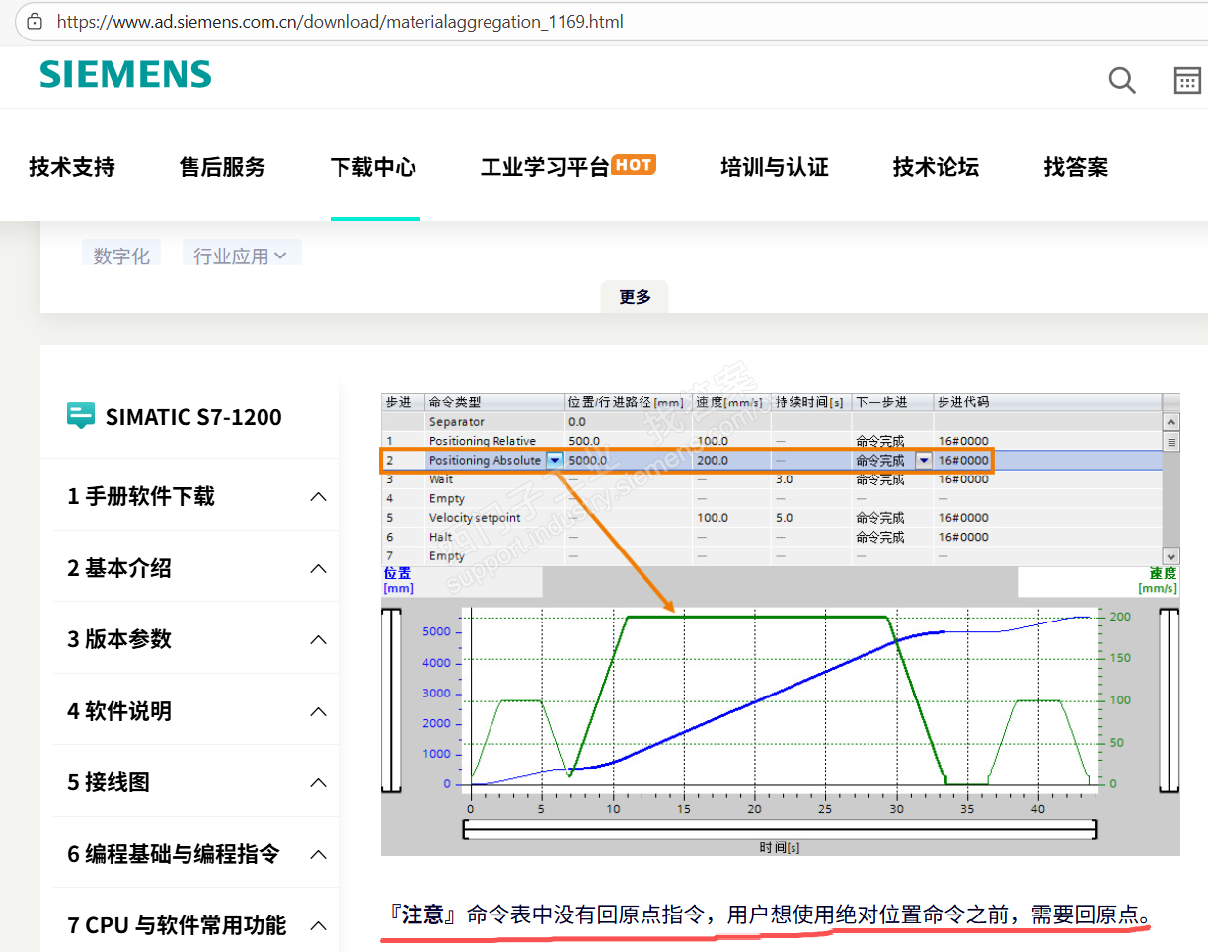This screenshot has width=1208, height=952.
Task: Click the command table scrollbar up arrow
Action: pos(1170,421)
